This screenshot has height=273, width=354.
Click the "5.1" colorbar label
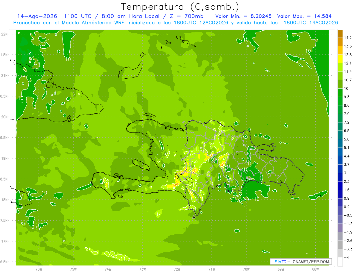tap(347, 148)
